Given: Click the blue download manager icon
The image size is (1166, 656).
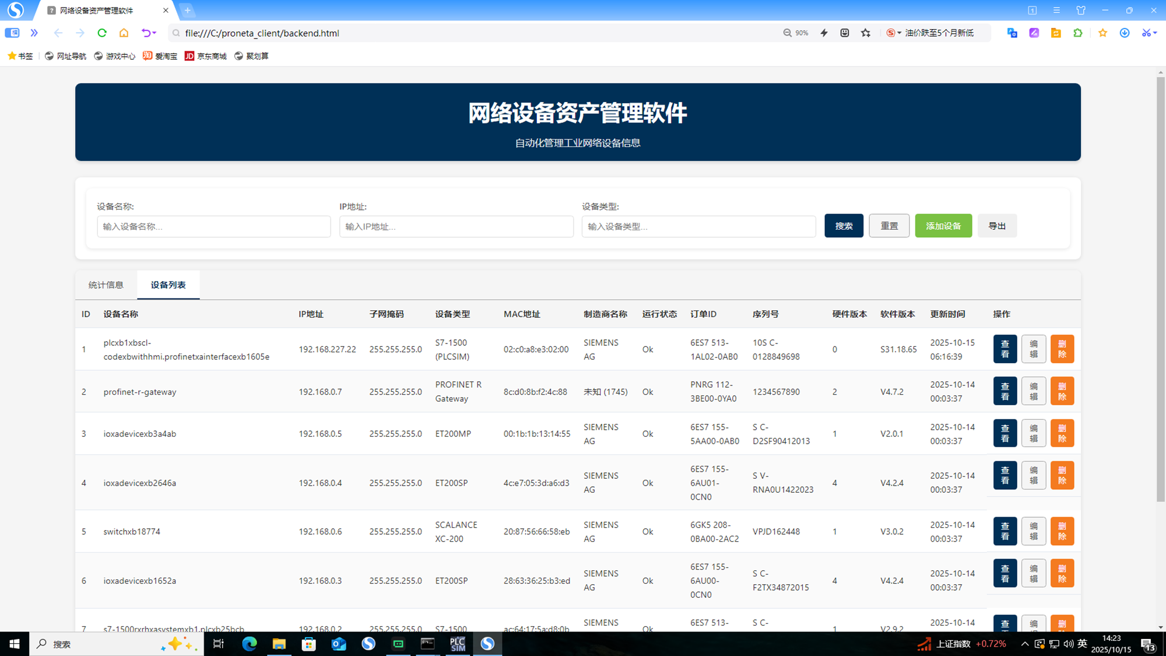Looking at the screenshot, I should pyautogui.click(x=1125, y=33).
